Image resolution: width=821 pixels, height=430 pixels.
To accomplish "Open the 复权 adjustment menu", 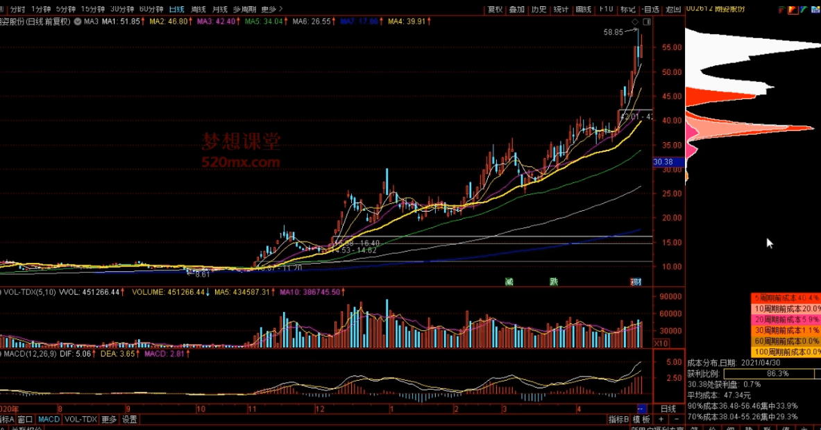I will (x=495, y=9).
